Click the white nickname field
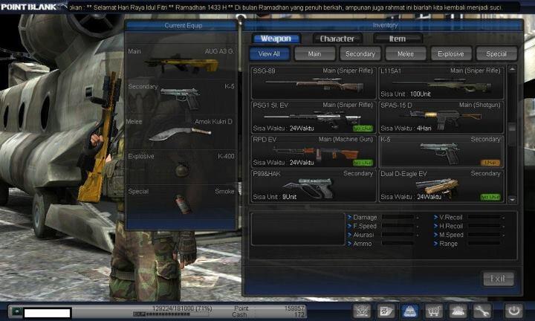 pyautogui.click(x=48, y=313)
